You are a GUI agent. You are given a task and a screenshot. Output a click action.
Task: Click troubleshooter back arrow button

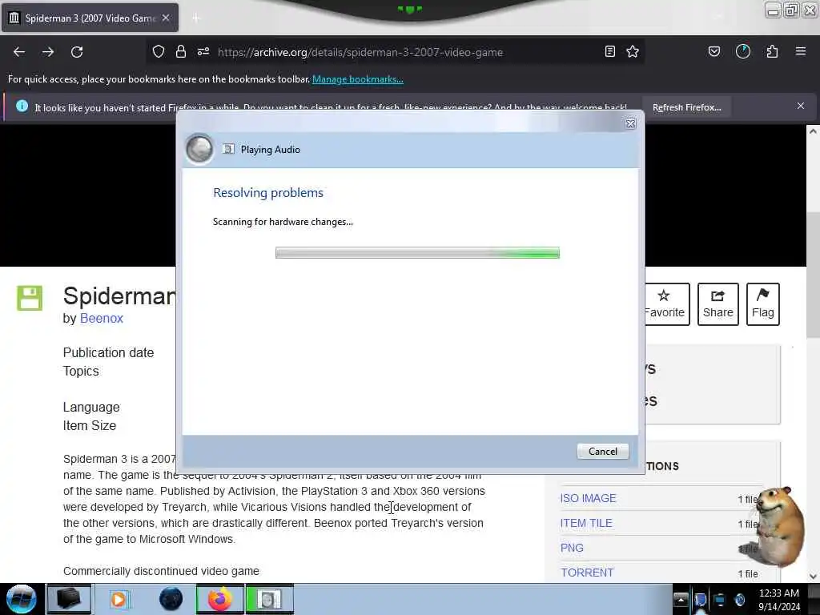click(x=199, y=149)
